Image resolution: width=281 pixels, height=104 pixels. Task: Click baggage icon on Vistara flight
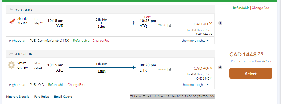tap(170, 70)
